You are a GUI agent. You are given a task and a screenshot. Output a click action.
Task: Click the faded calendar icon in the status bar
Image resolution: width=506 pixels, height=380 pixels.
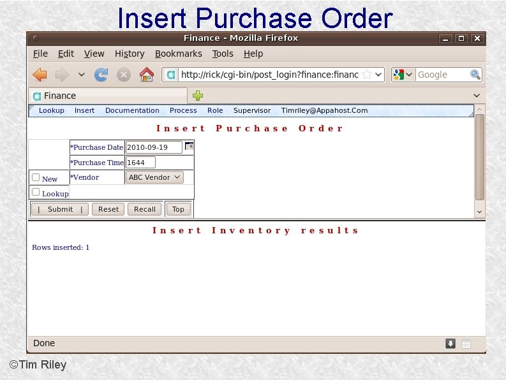coord(466,344)
